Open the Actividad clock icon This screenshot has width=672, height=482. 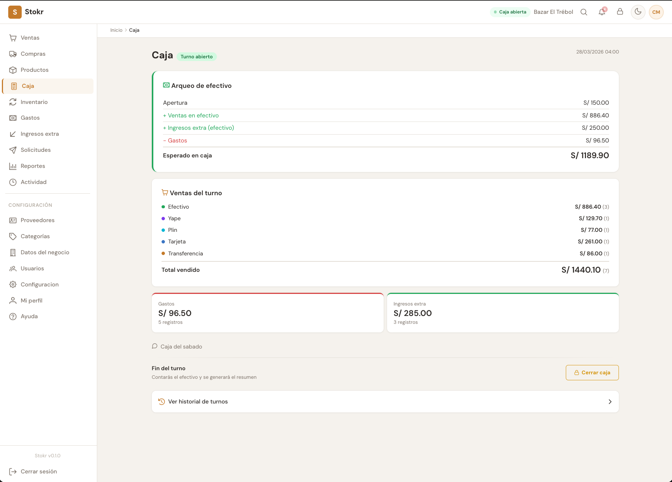13,182
